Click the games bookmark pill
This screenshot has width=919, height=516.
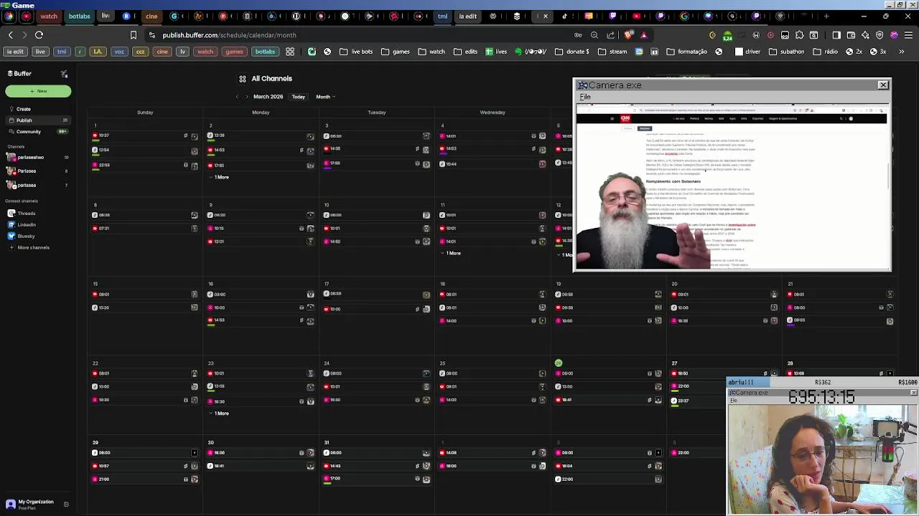pyautogui.click(x=234, y=52)
